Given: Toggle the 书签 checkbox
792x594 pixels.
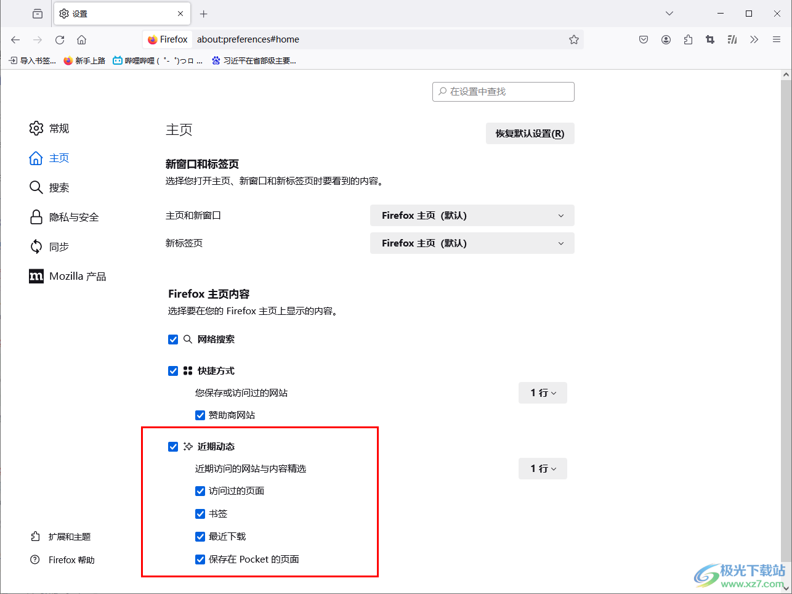Looking at the screenshot, I should [200, 514].
